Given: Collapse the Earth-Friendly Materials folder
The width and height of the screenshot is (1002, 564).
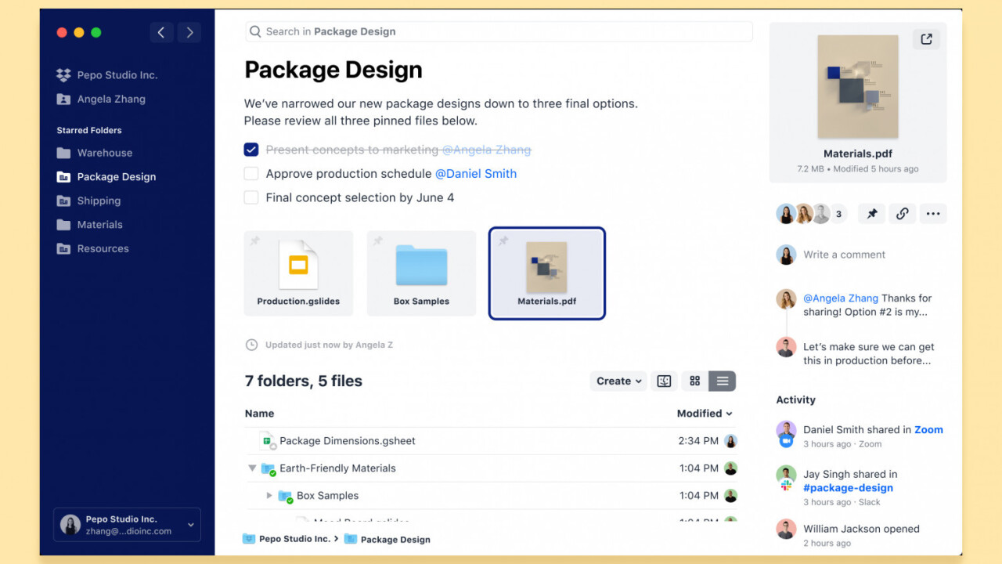Looking at the screenshot, I should 252,468.
